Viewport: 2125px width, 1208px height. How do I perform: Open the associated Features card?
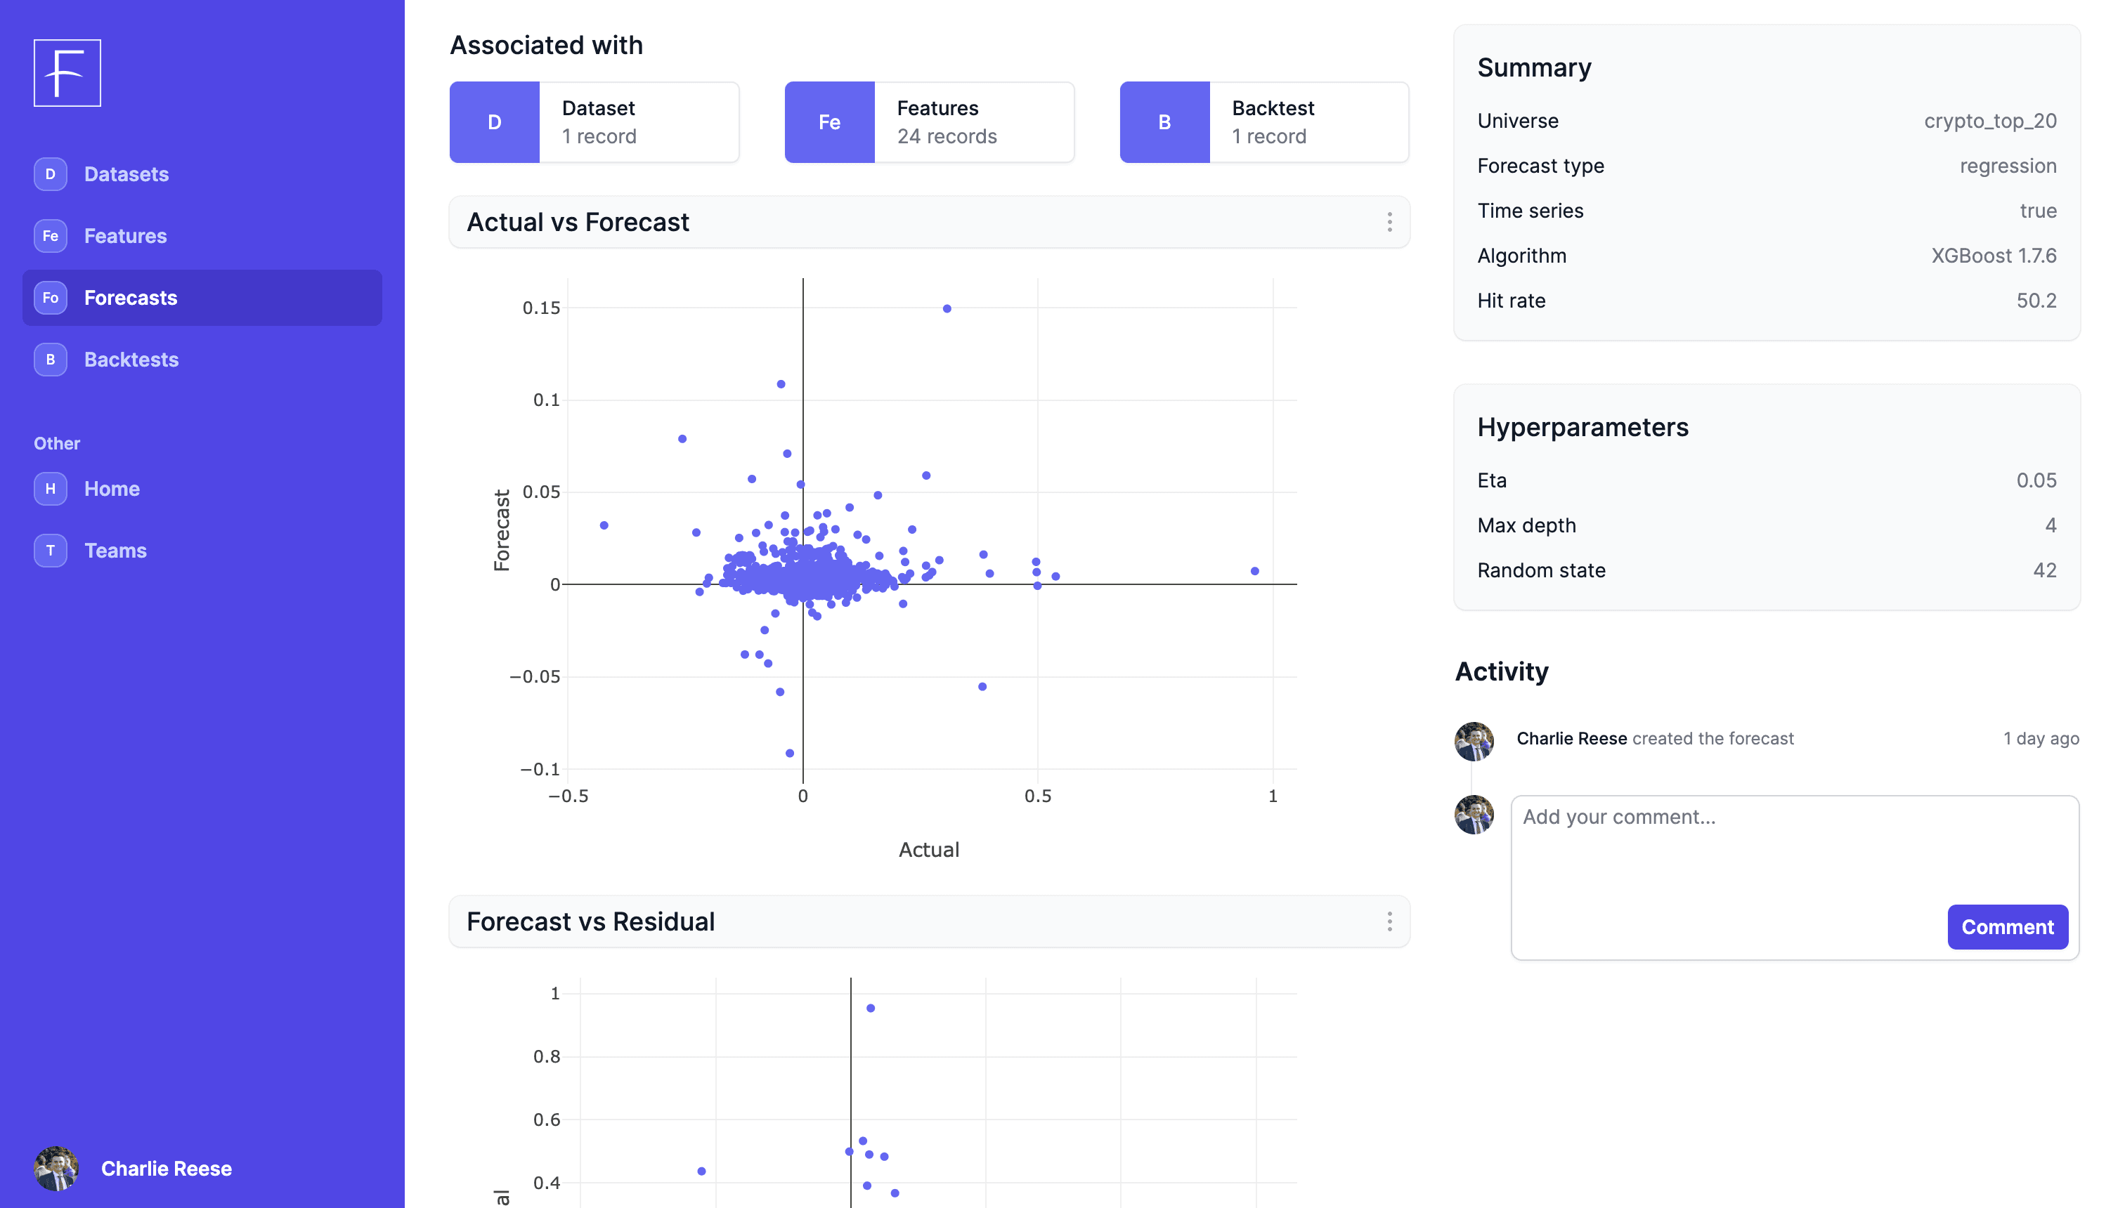[x=930, y=122]
